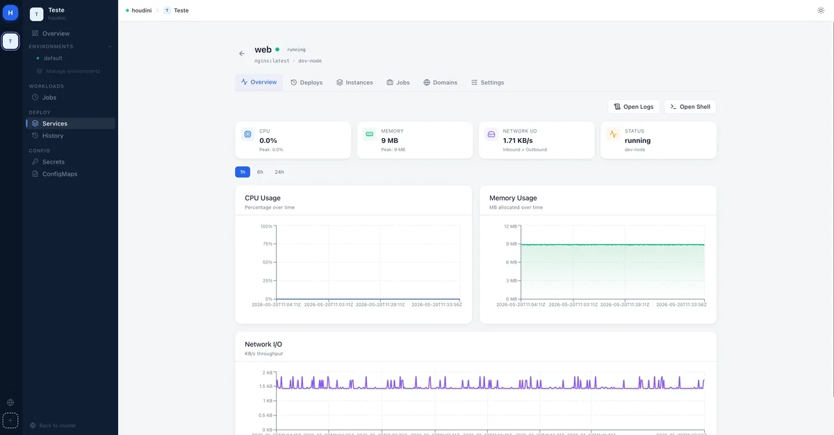Click the Open Shell button
The height and width of the screenshot is (435, 834).
click(690, 107)
